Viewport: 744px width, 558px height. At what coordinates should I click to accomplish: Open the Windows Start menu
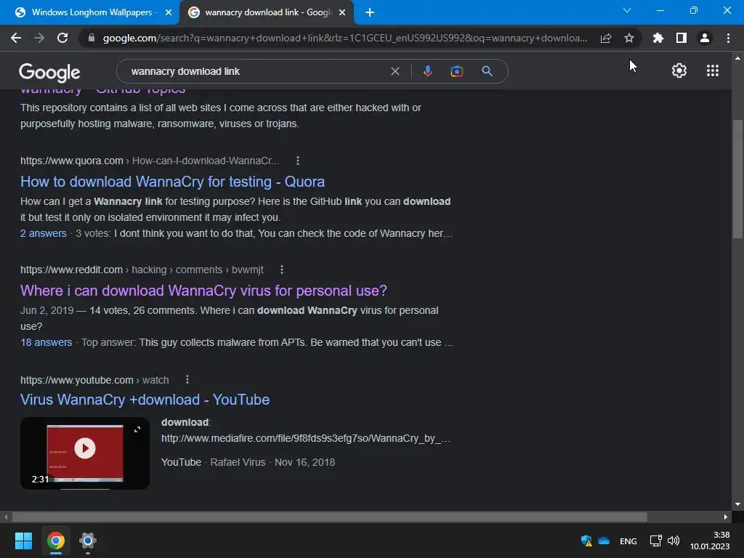click(x=23, y=541)
